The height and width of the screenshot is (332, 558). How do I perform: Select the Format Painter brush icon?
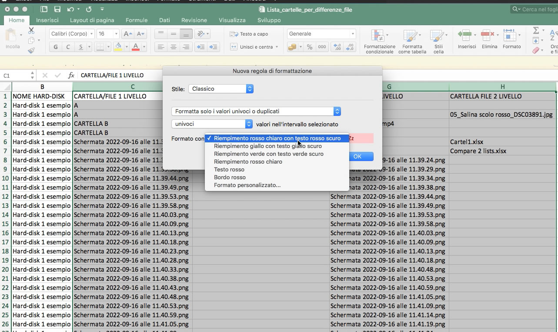pyautogui.click(x=31, y=50)
